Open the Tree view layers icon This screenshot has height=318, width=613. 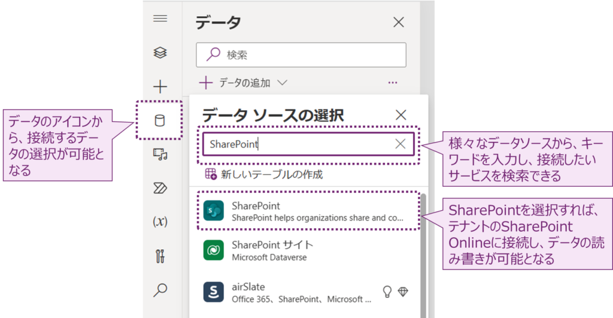click(x=160, y=53)
